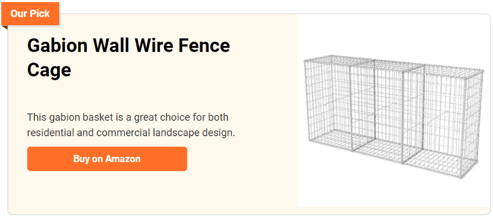Click the word "Wall" in the heading
The height and width of the screenshot is (218, 493).
[x=111, y=46]
